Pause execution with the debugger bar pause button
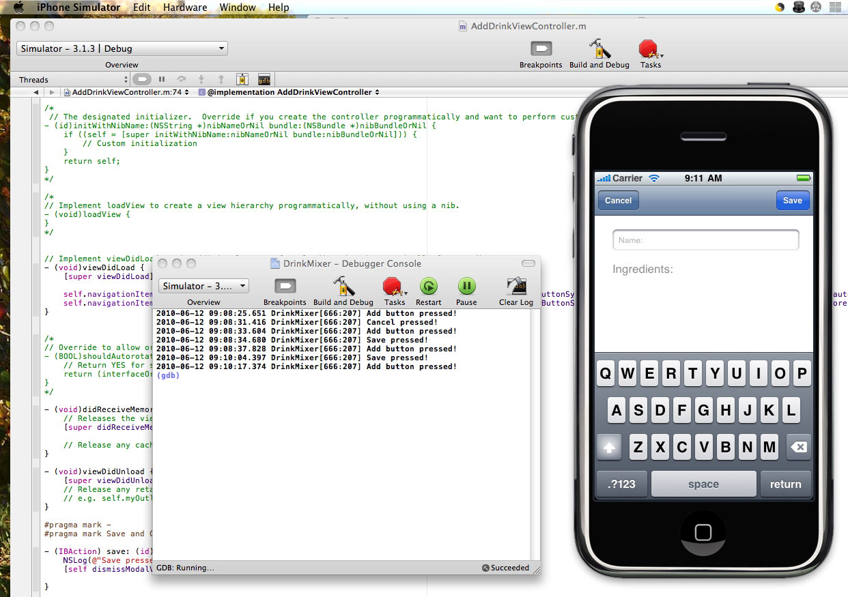Viewport: 848px width, 597px height. tap(162, 79)
